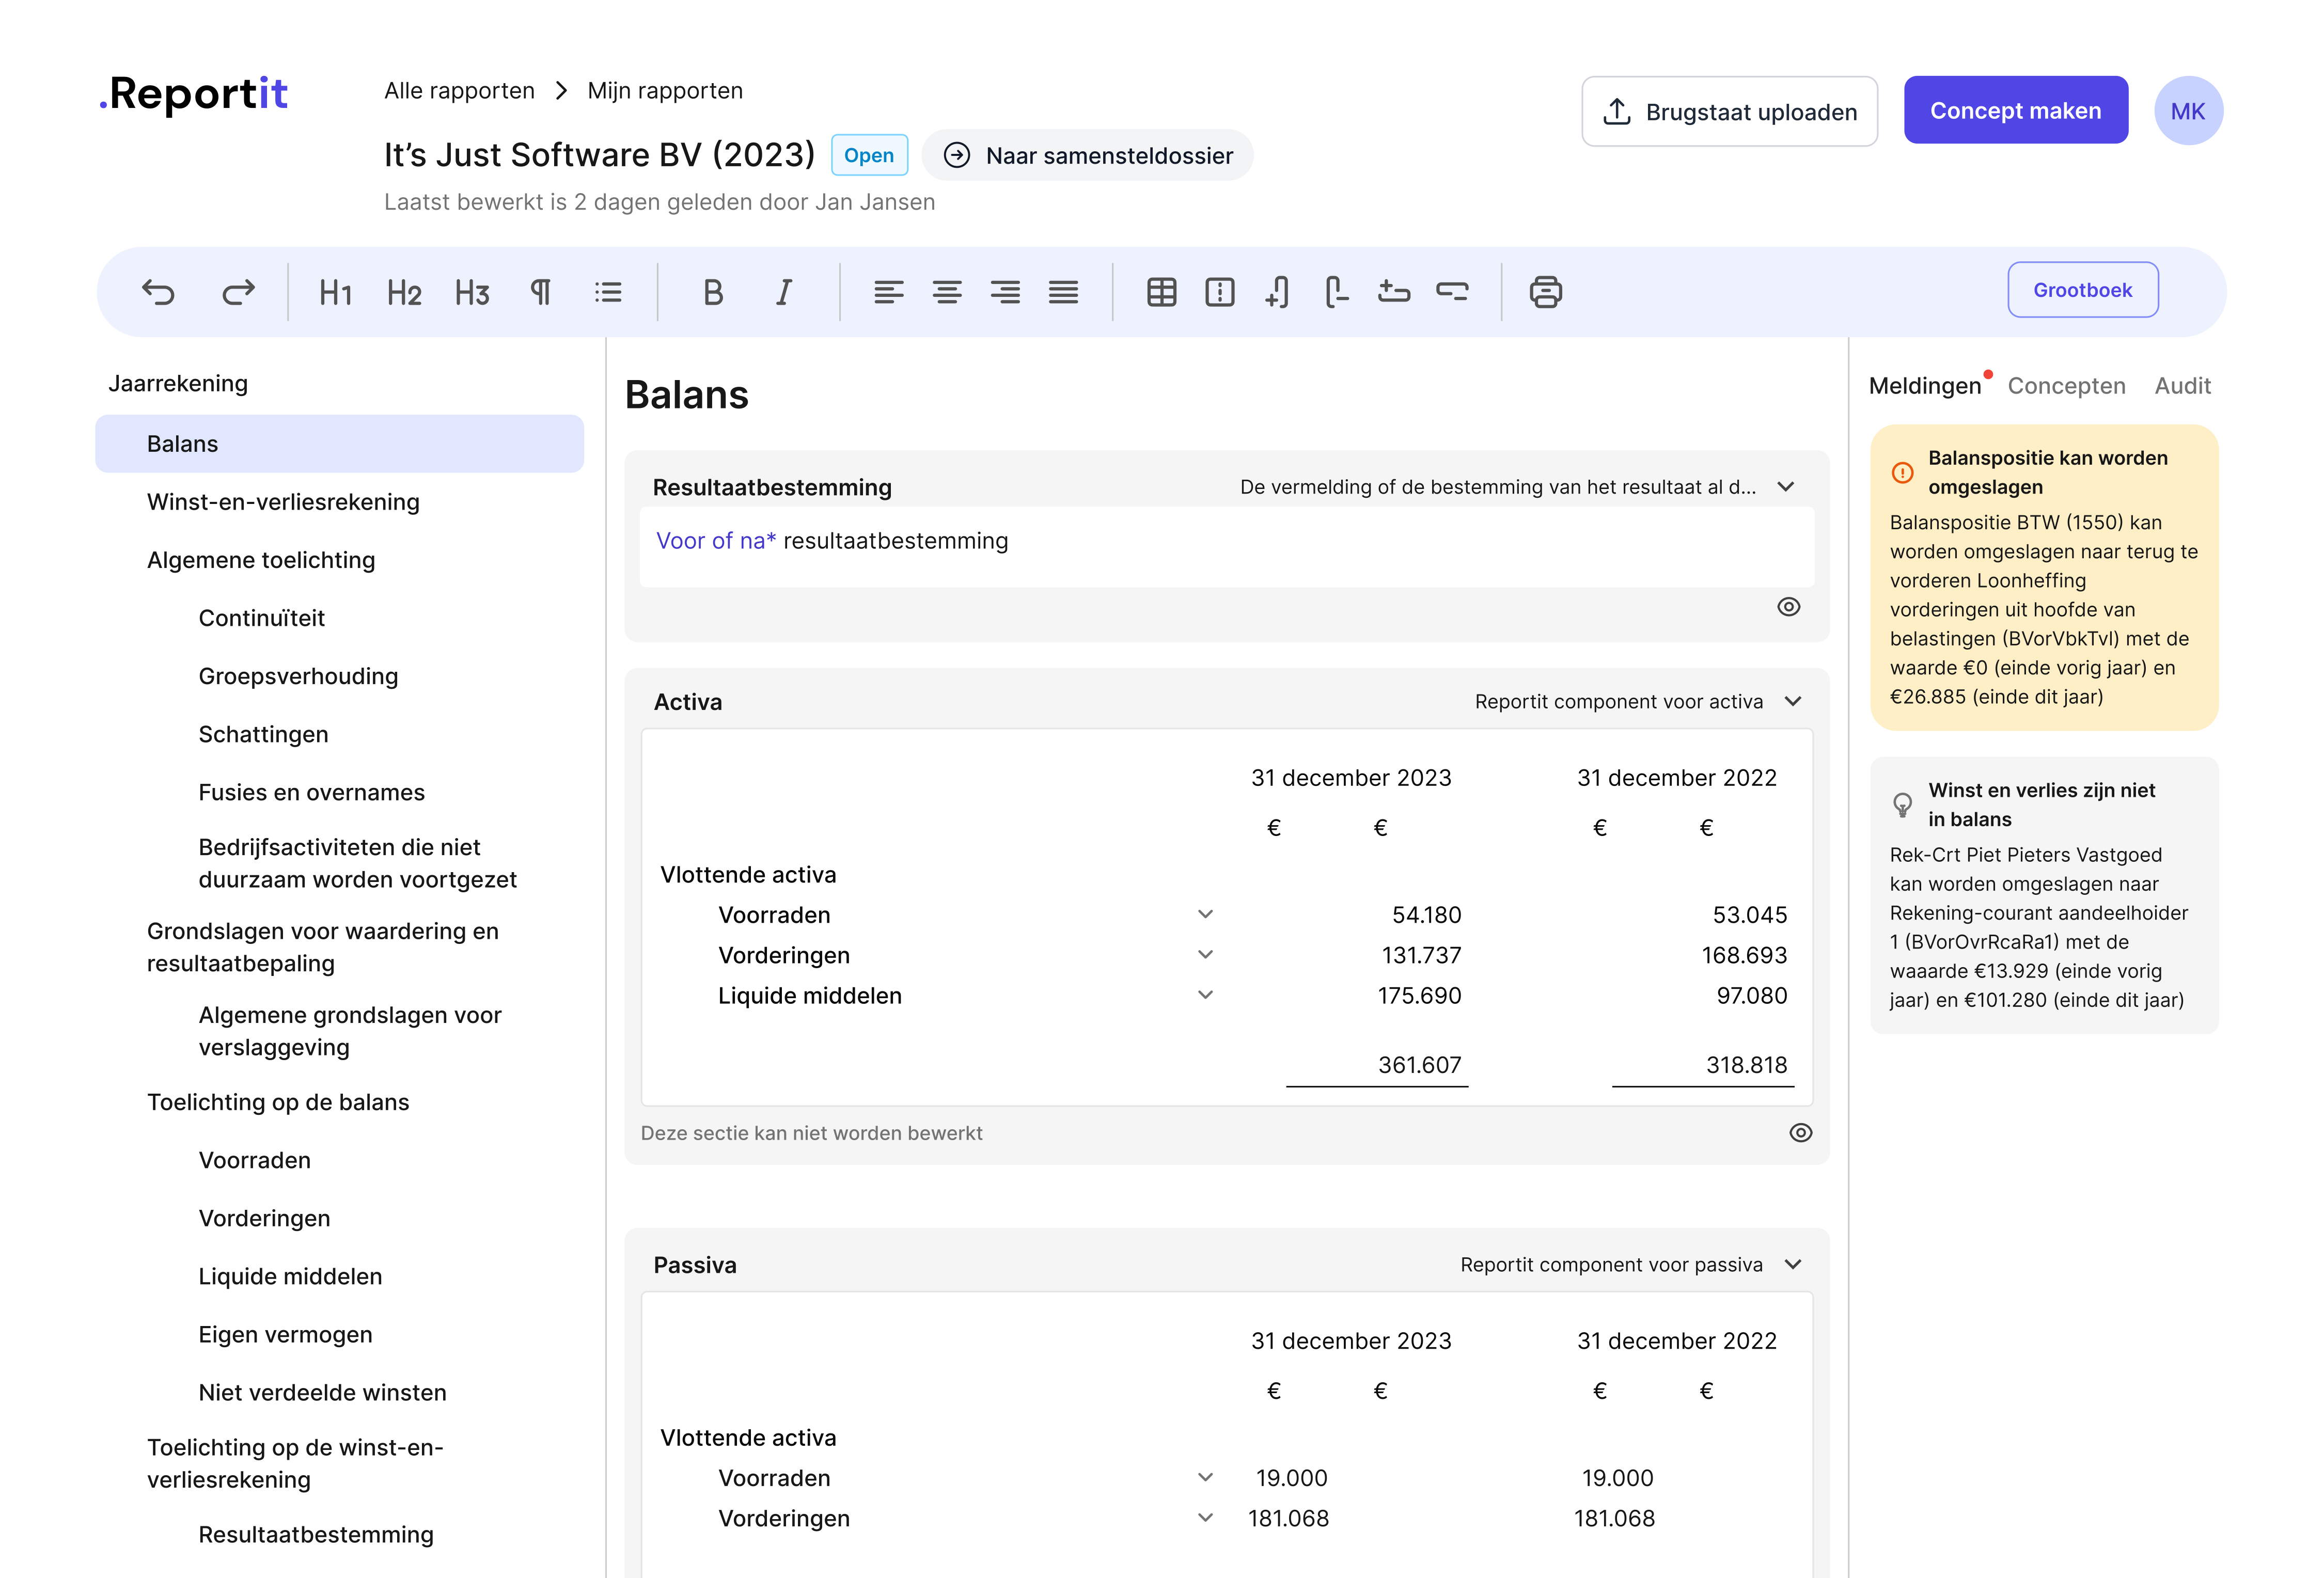
Task: Apply Heading 2 style
Action: [404, 292]
